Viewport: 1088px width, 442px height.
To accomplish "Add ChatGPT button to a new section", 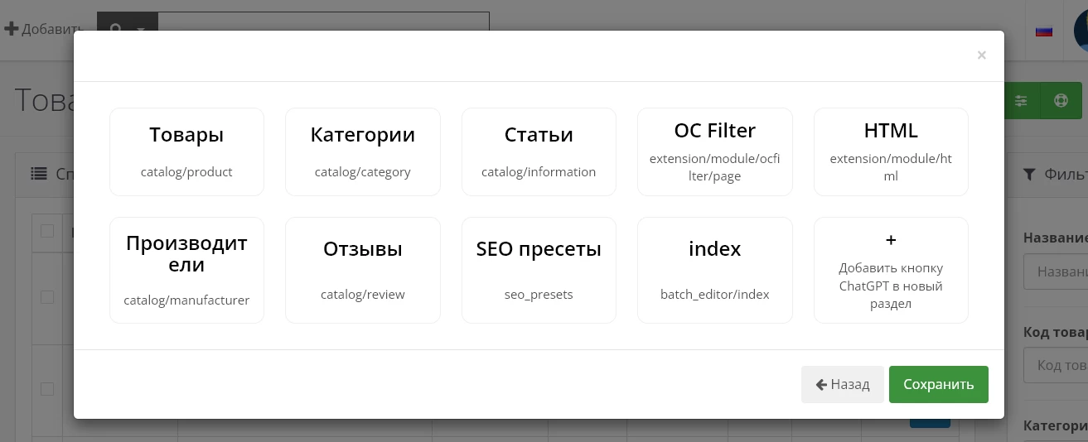I will pyautogui.click(x=891, y=270).
